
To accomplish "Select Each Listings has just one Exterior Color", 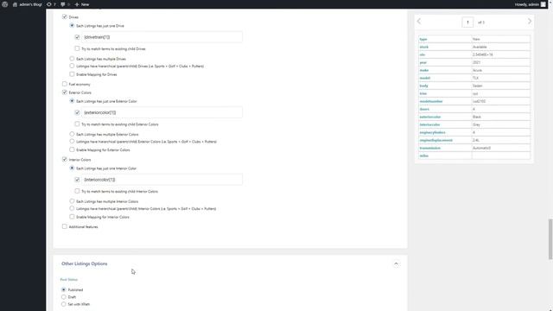I will click(72, 101).
